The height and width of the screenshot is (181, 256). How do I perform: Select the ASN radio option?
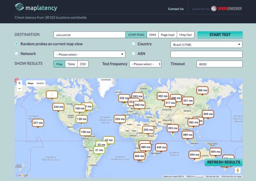point(134,54)
